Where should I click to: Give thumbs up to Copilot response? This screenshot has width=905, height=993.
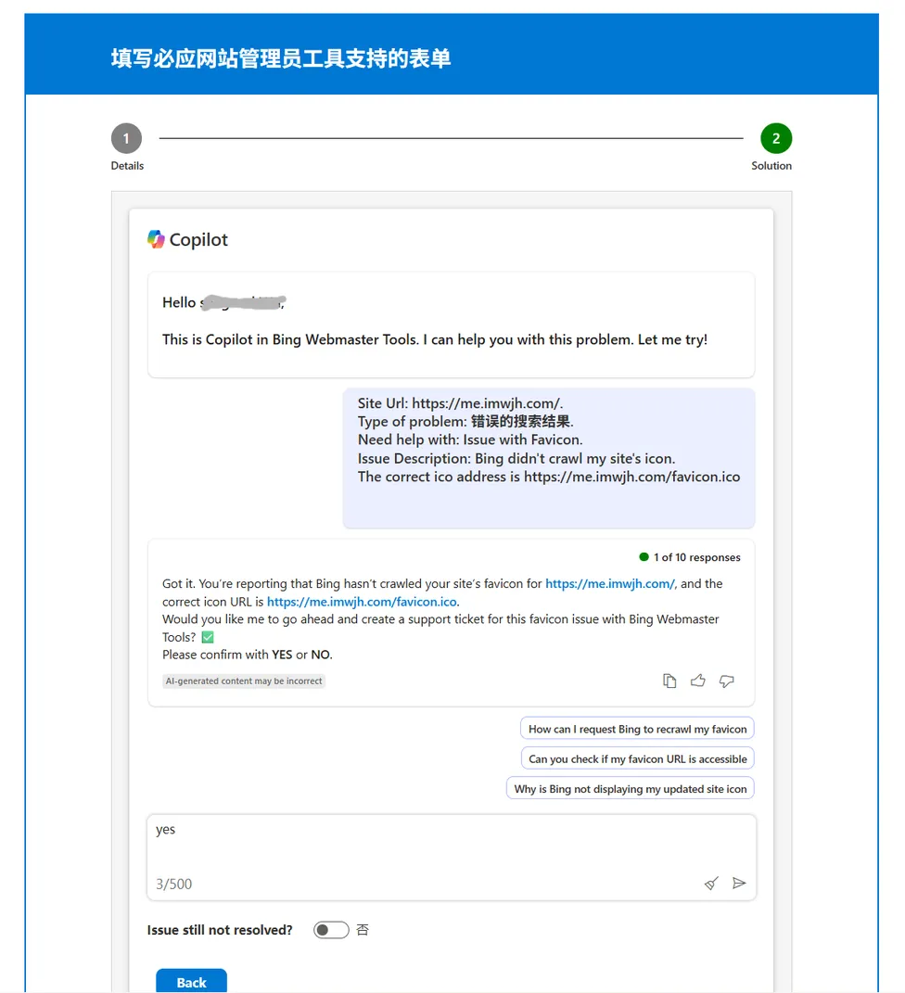point(698,681)
